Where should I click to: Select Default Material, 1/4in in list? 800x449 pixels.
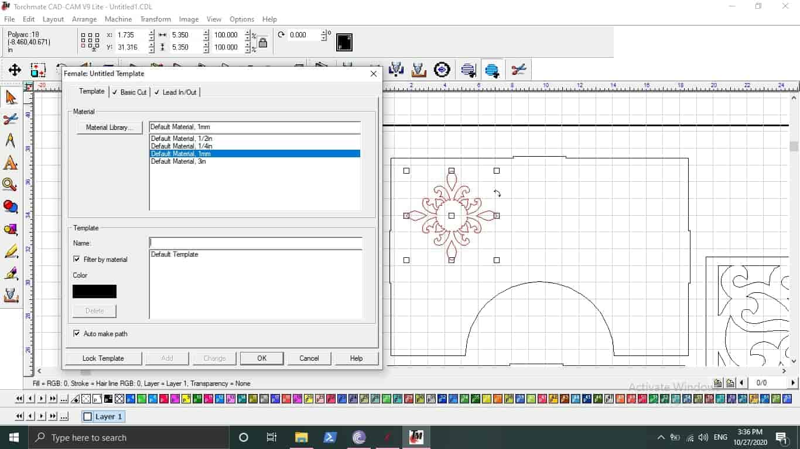[x=255, y=146]
